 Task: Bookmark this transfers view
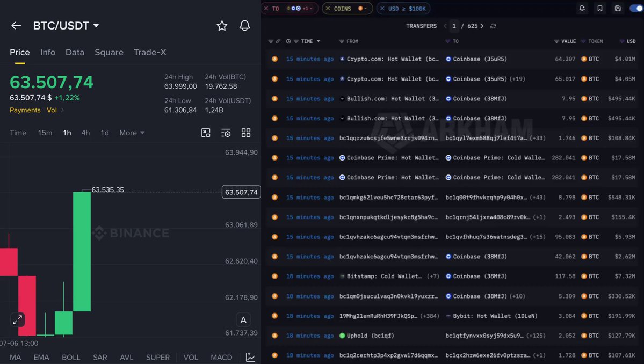(x=600, y=8)
